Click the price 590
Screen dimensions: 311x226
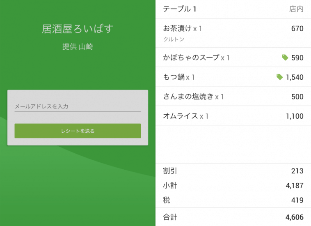pyautogui.click(x=297, y=58)
